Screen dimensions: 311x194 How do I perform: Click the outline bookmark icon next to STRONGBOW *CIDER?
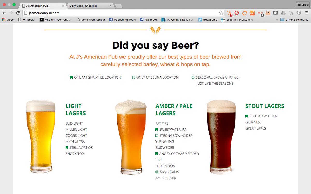[x=157, y=136]
